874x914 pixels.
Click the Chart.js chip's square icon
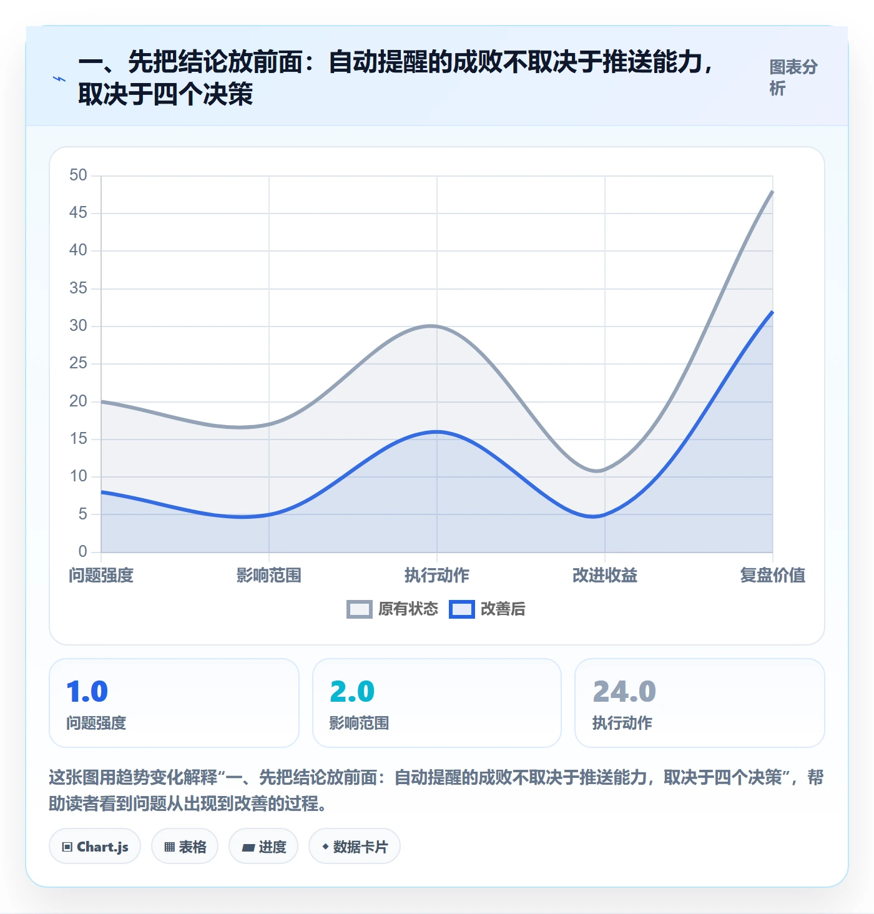[67, 847]
